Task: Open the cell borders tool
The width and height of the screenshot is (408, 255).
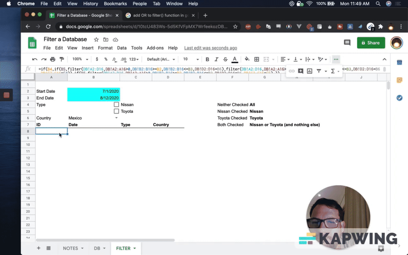Action: pyautogui.click(x=257, y=59)
